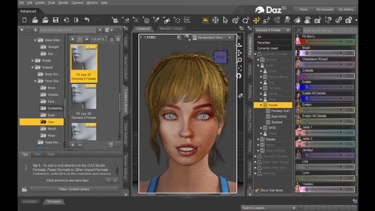Image resolution: width=375 pixels, height=211 pixels.
Task: Open the File menu
Action: tap(22, 3)
